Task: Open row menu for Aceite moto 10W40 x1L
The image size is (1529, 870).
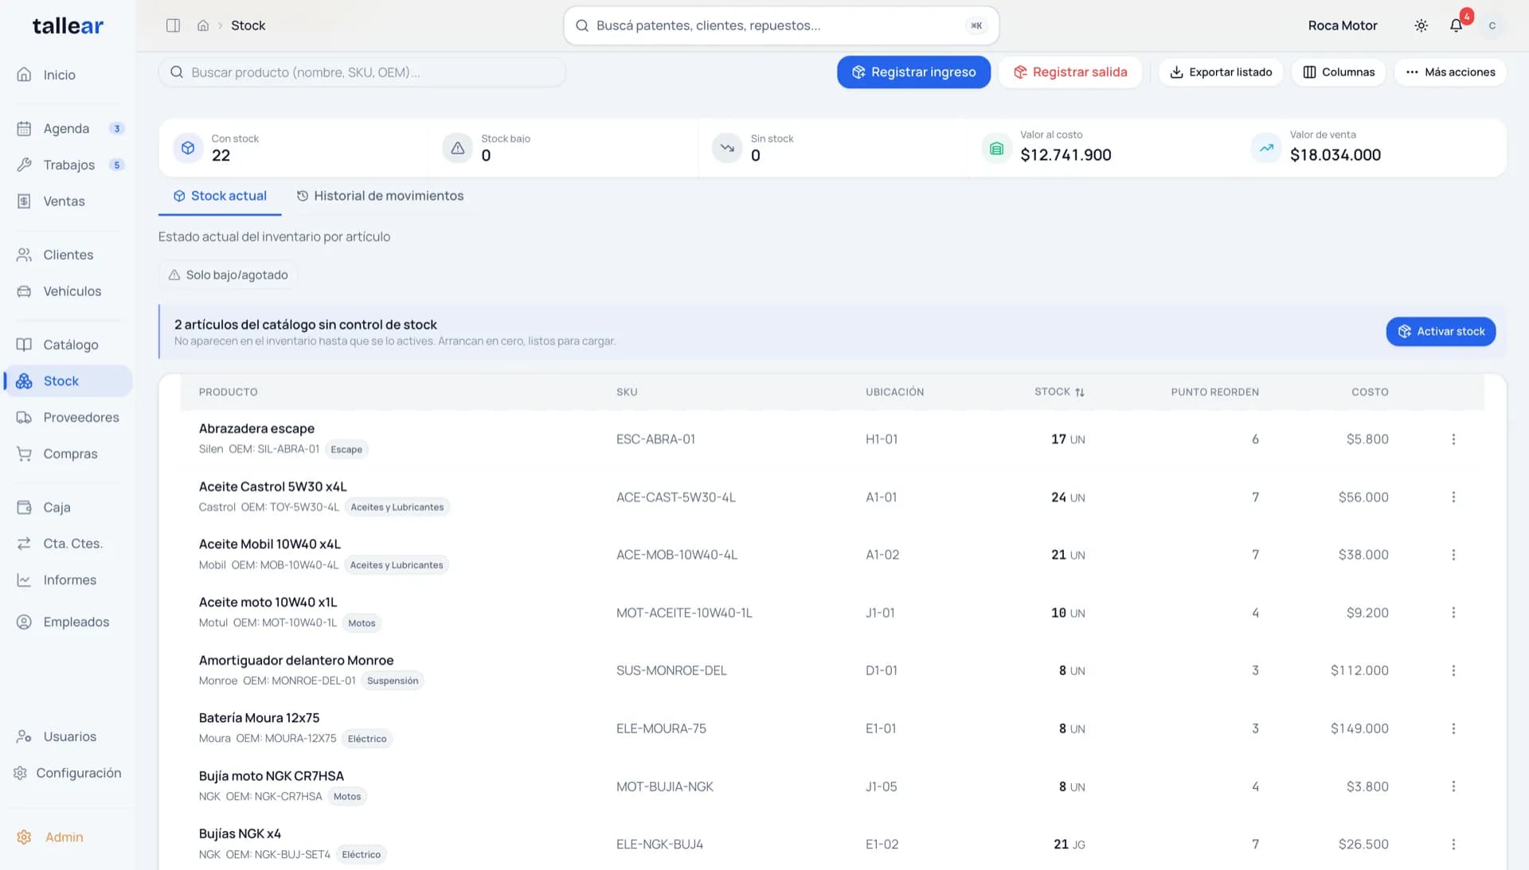Action: tap(1453, 613)
